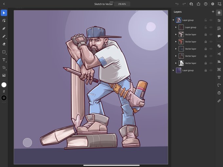The image size is (223, 167).
Task: Collapse the top Layer group
Action: pos(173,20)
